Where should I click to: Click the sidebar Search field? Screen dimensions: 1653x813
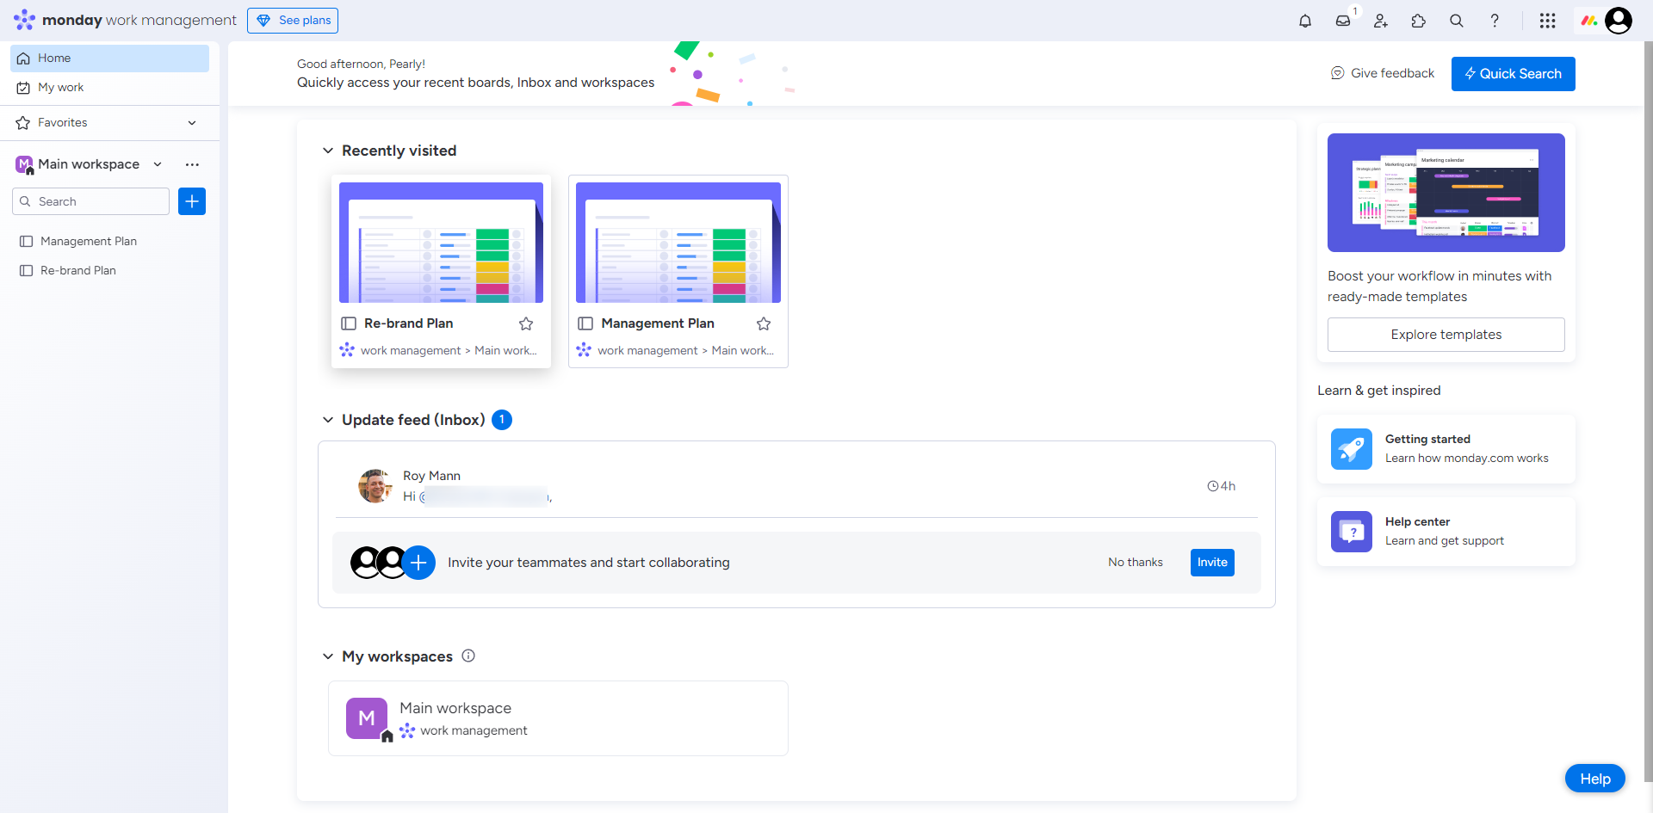[90, 201]
